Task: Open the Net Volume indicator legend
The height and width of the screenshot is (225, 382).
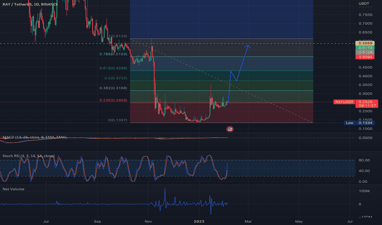Action: pos(14,189)
